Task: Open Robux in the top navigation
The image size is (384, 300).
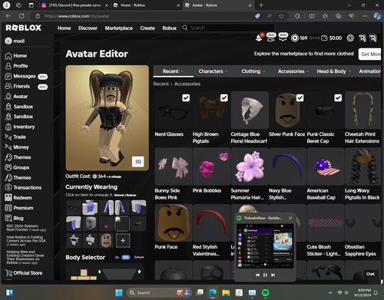Action: click(x=170, y=28)
